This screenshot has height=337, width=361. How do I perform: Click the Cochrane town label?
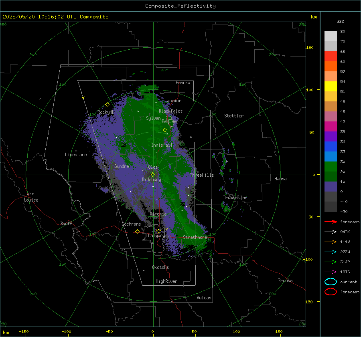tap(131, 224)
